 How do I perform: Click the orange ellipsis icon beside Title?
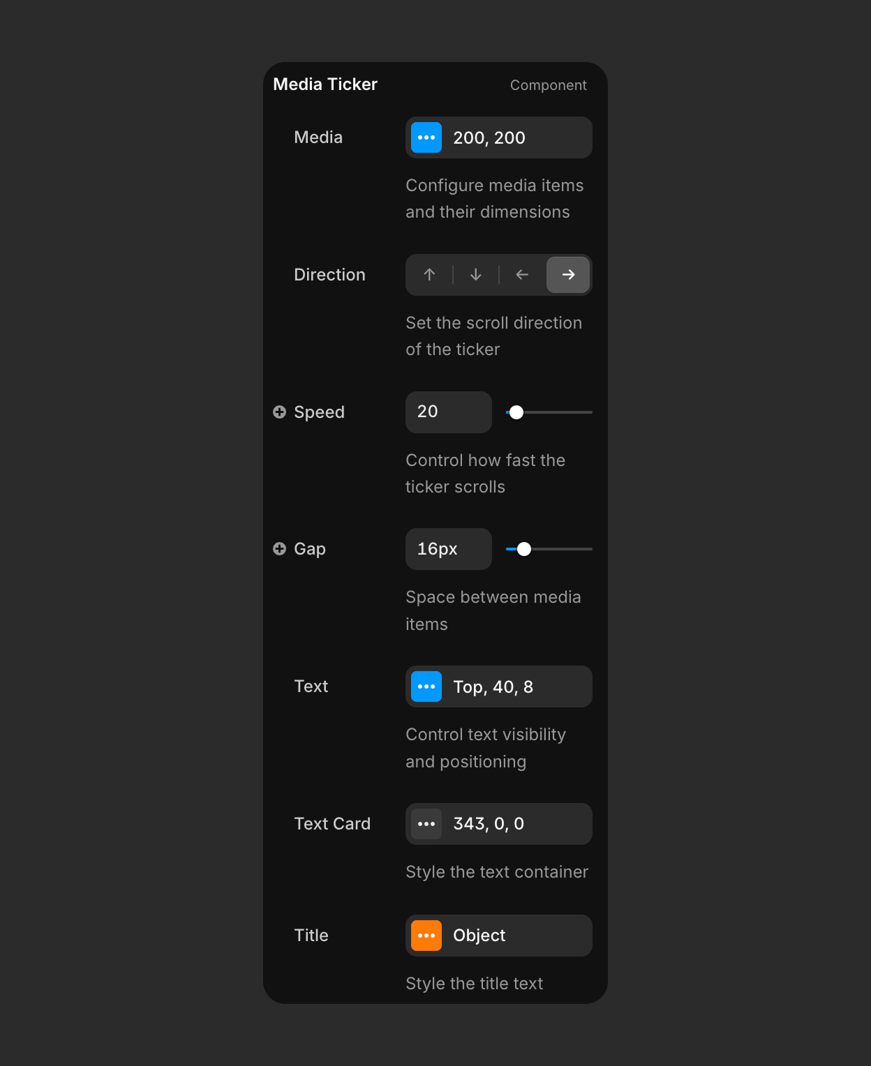426,936
